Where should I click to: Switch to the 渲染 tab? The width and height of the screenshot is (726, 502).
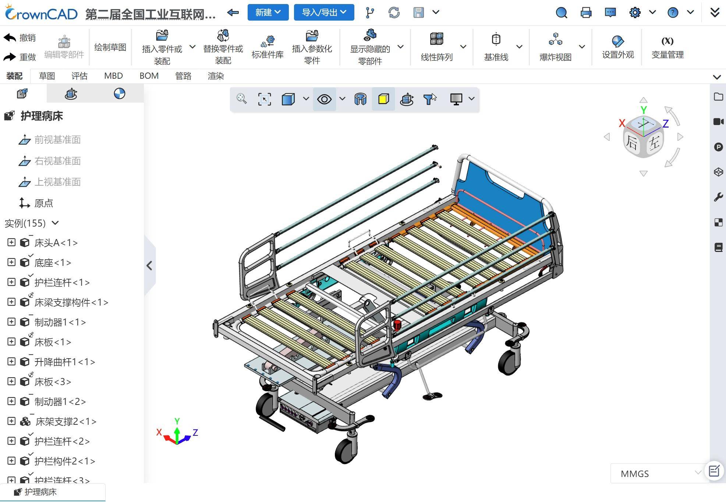pyautogui.click(x=216, y=76)
